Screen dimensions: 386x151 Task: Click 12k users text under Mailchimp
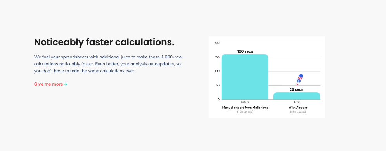245,112
